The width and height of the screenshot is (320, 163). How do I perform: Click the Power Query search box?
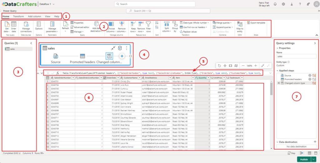click(x=168, y=11)
